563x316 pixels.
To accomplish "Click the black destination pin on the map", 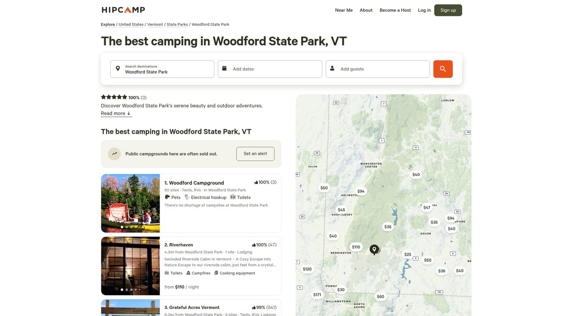I will 374,250.
